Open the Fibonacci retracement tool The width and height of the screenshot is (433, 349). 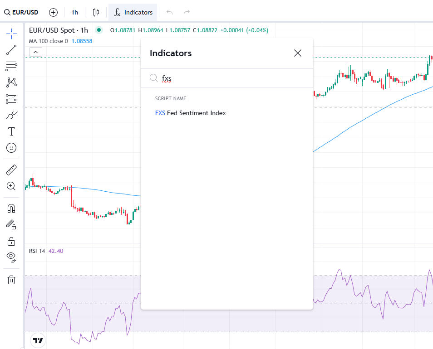[x=11, y=66]
